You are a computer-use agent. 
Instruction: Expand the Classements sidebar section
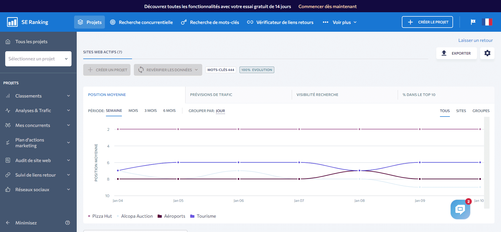coord(38,96)
